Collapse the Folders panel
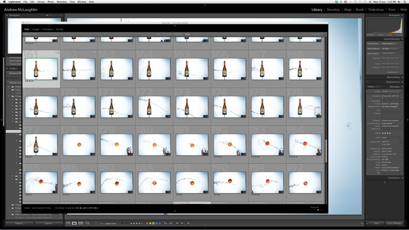409x230 pixels. pos(7,69)
